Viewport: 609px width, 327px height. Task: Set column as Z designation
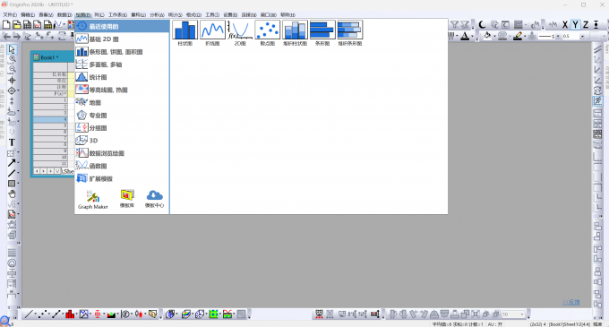point(586,25)
